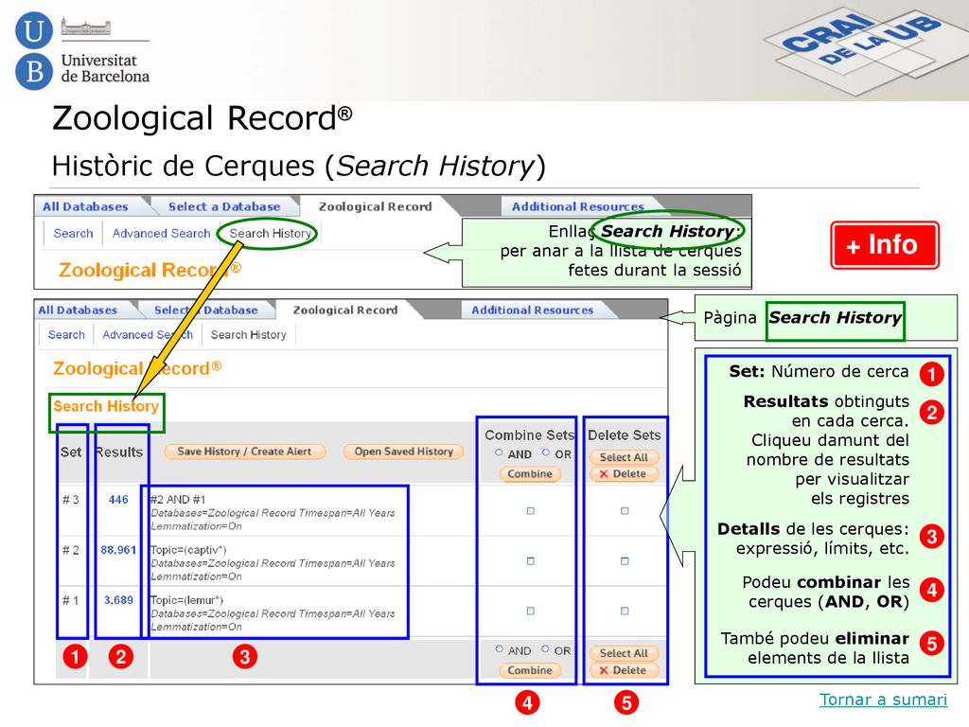This screenshot has height=727, width=969.
Task: Select Zoological Record tab in upper panel
Action: click(375, 206)
